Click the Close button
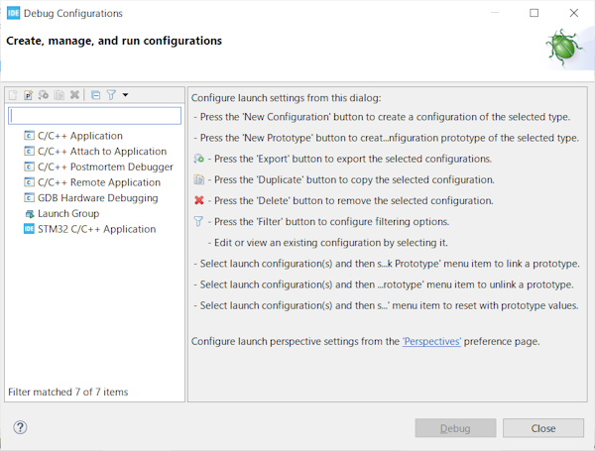This screenshot has width=595, height=451. click(542, 428)
